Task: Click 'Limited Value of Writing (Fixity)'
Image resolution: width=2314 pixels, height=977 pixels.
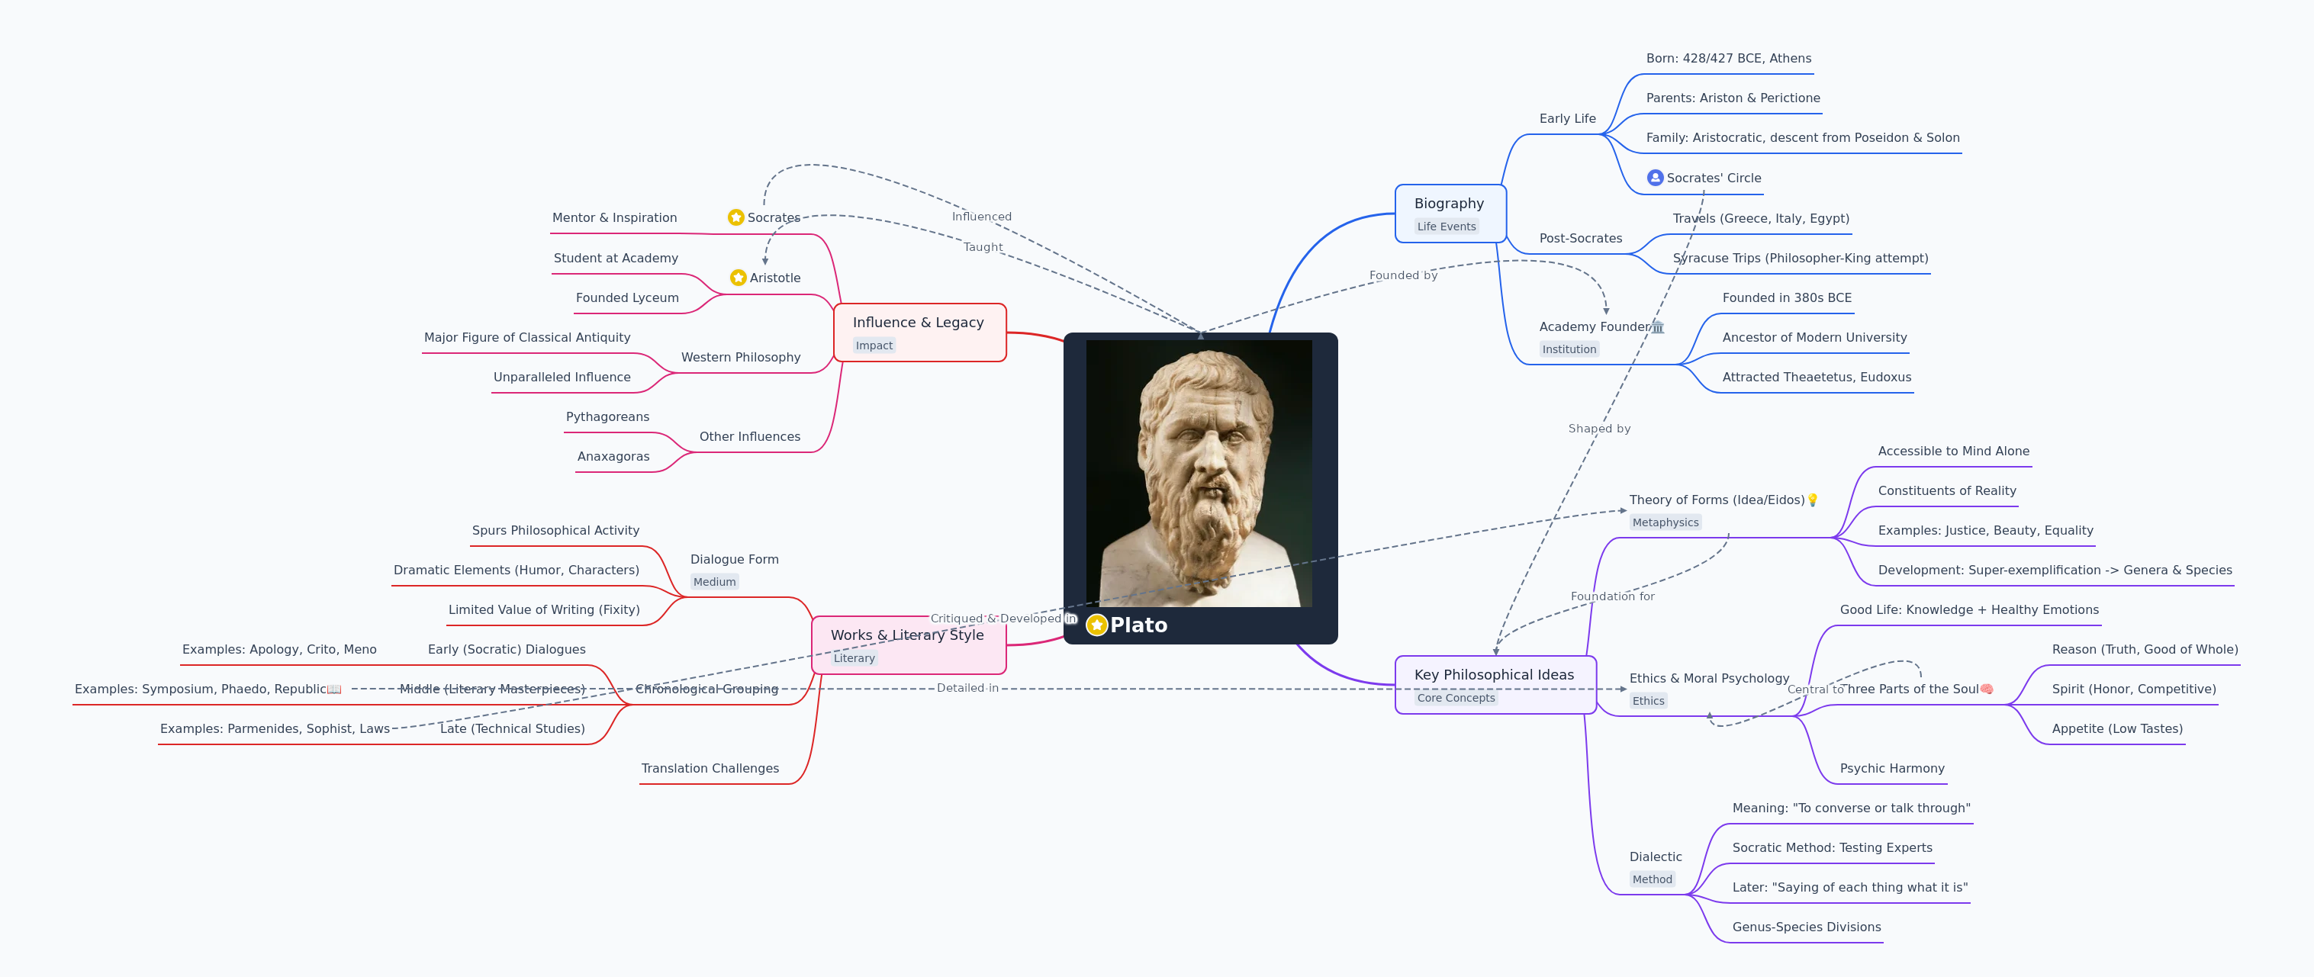Action: 545,609
